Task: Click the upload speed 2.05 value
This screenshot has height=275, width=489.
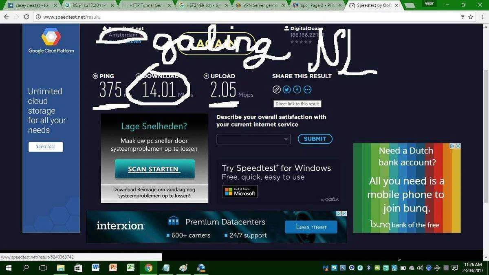Action: [223, 89]
